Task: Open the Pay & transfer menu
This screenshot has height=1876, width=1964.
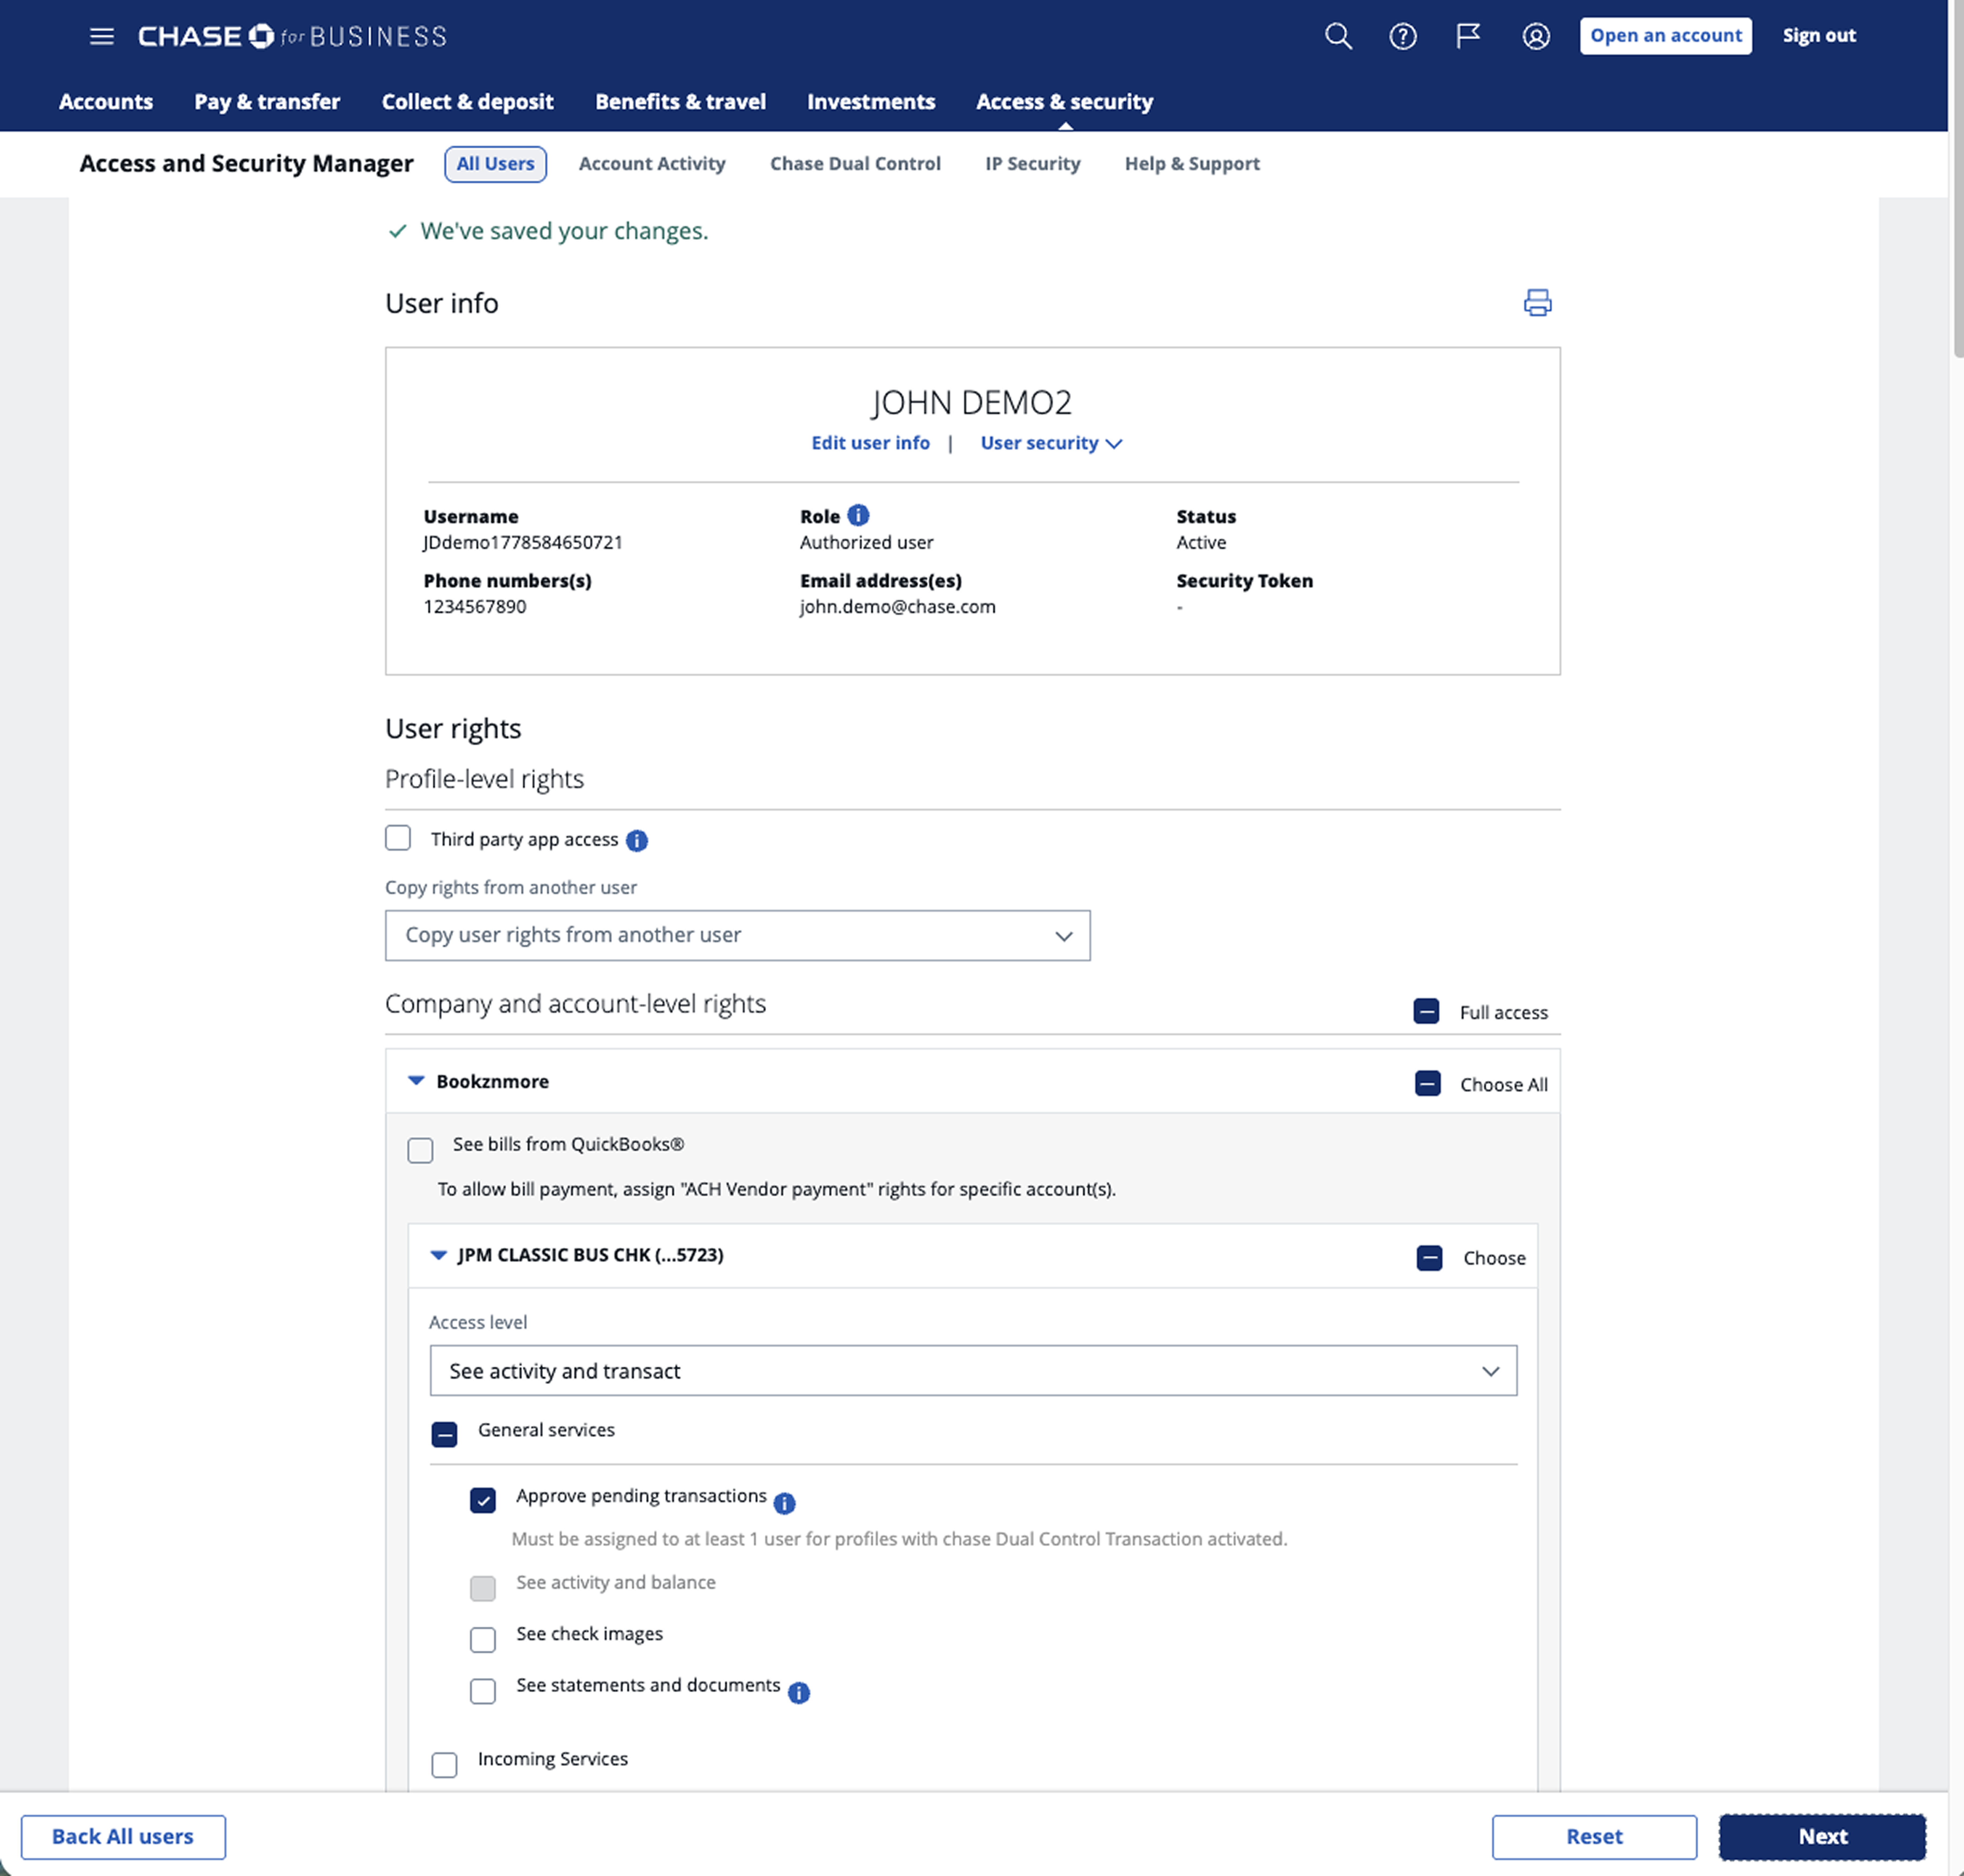Action: [267, 102]
